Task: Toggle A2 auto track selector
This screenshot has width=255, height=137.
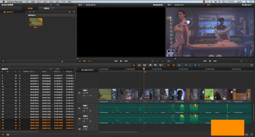Action: click(x=84, y=121)
